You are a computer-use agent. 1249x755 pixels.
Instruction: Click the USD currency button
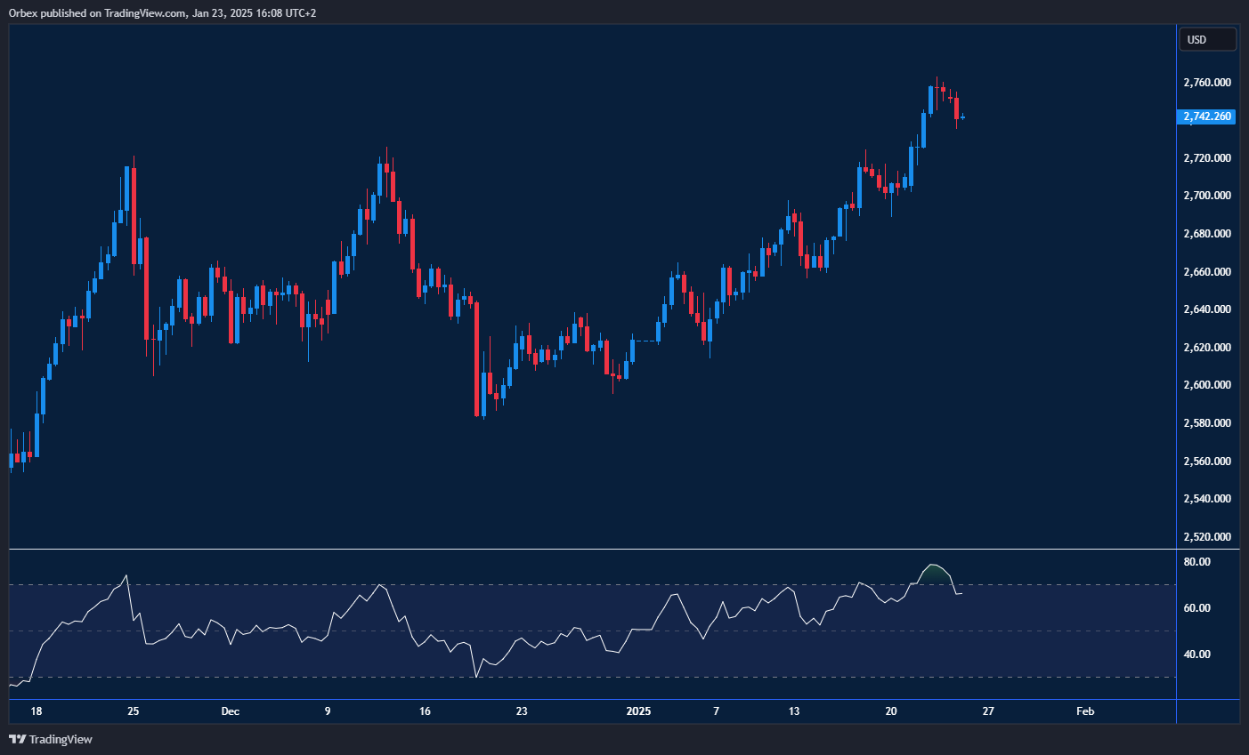click(x=1207, y=38)
